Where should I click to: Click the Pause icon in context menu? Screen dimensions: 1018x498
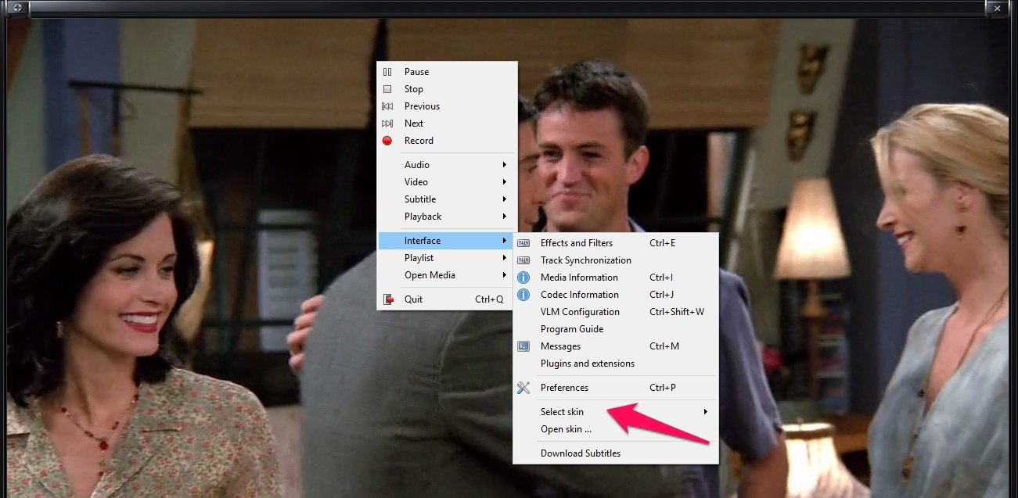(x=387, y=72)
